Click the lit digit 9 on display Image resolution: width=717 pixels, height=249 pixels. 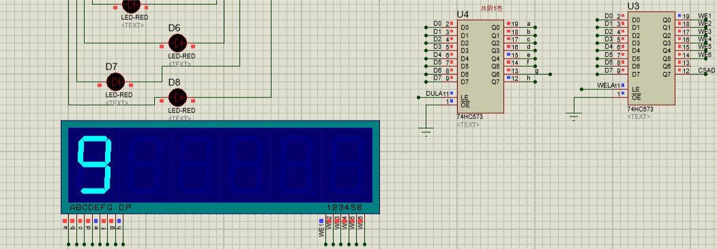click(94, 165)
